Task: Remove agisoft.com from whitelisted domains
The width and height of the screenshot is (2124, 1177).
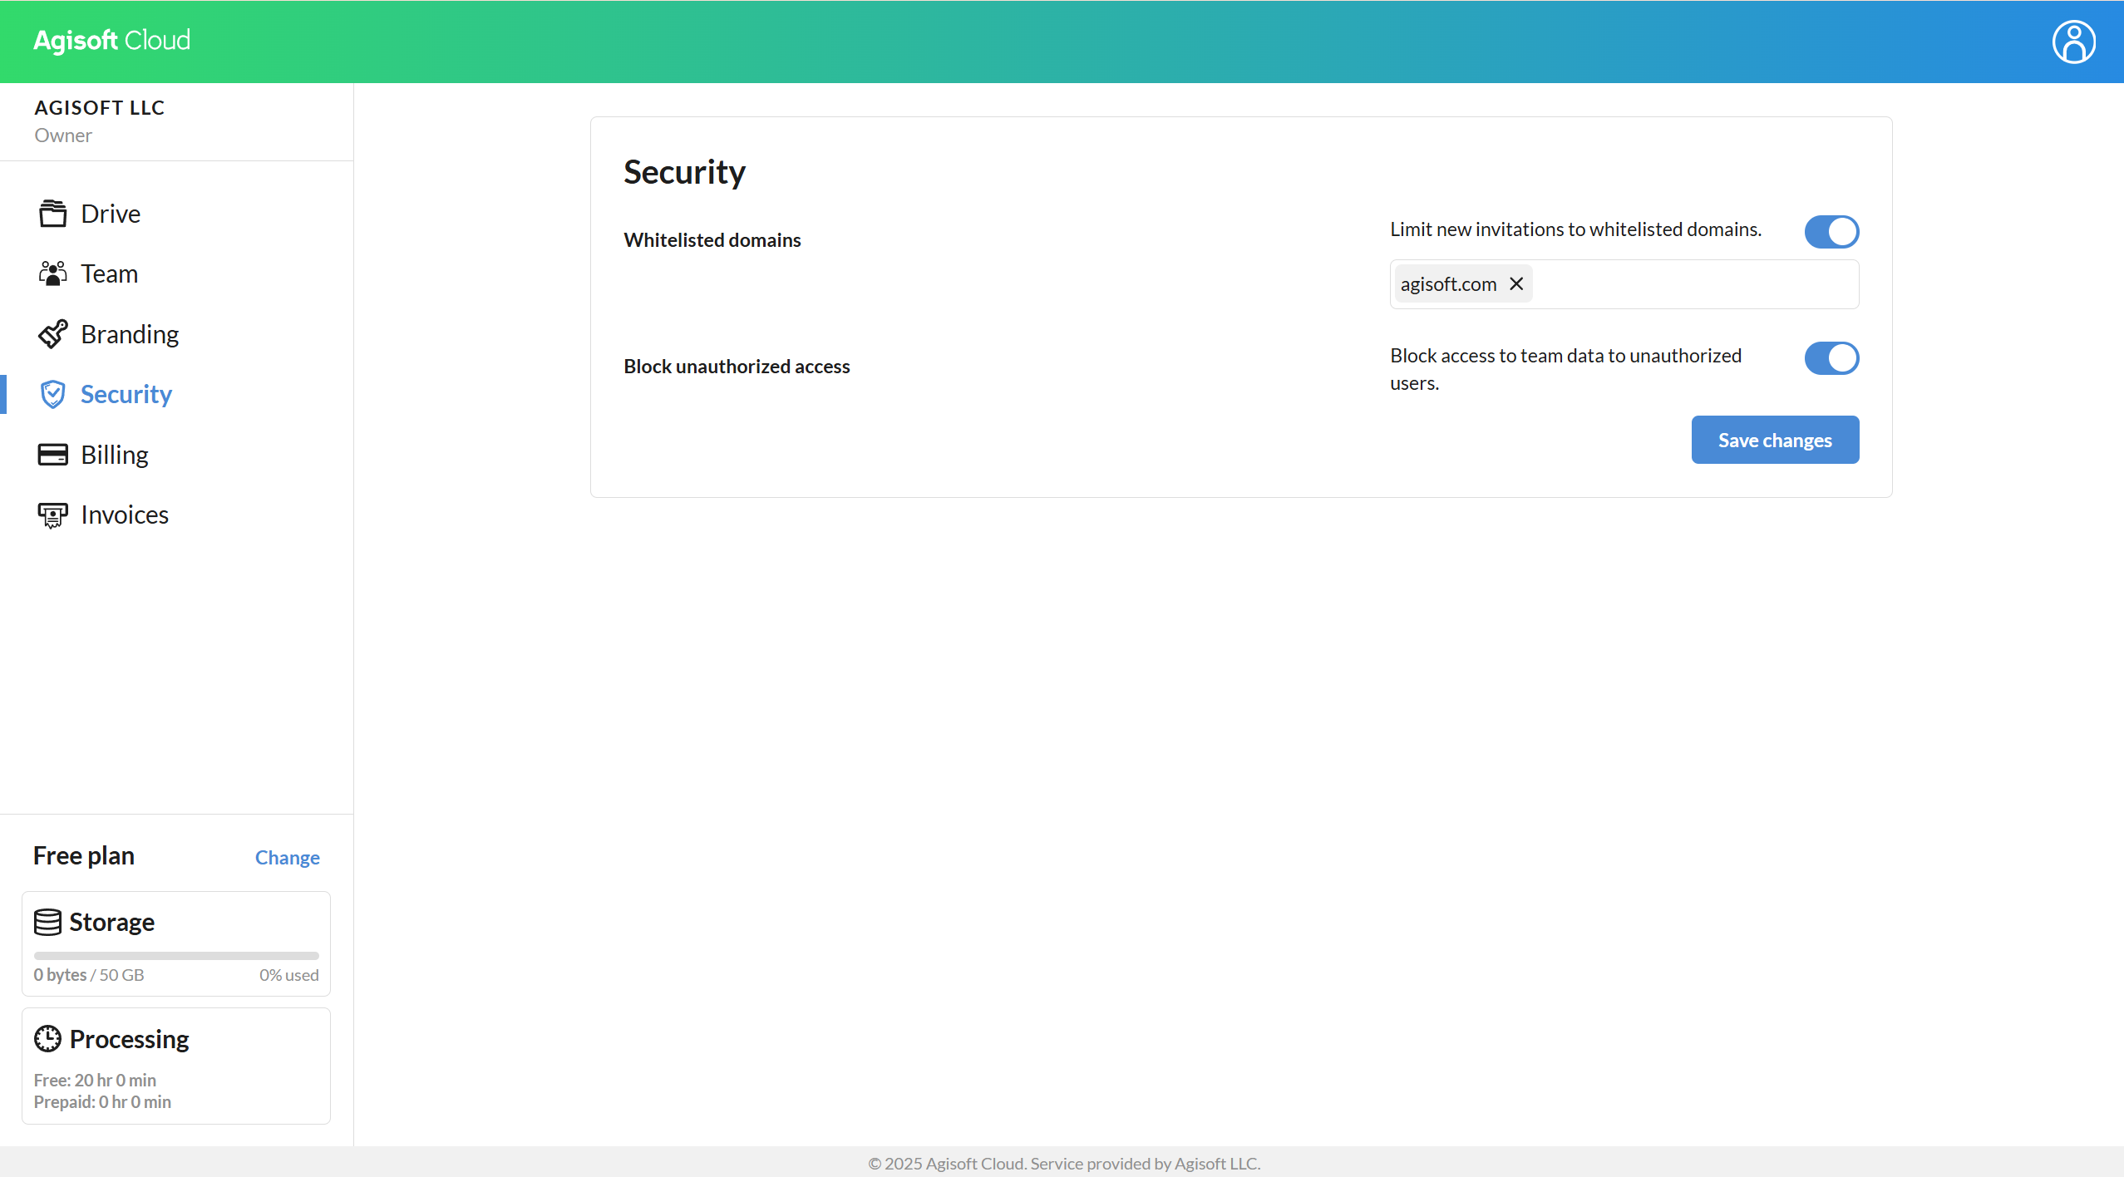Action: pos(1516,284)
